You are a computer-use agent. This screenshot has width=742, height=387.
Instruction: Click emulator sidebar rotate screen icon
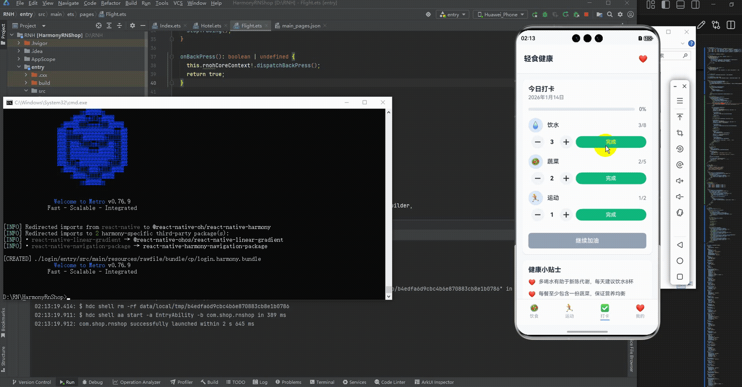[x=680, y=213]
